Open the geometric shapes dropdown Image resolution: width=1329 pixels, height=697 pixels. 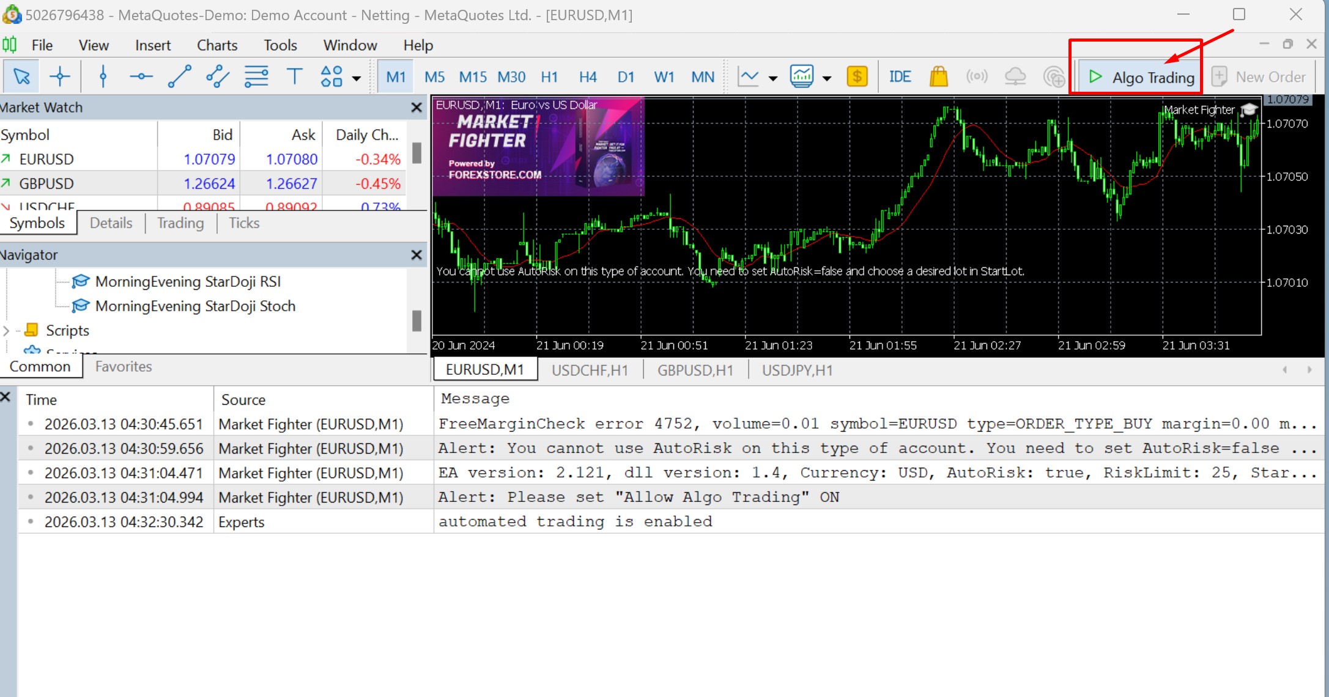pyautogui.click(x=333, y=76)
